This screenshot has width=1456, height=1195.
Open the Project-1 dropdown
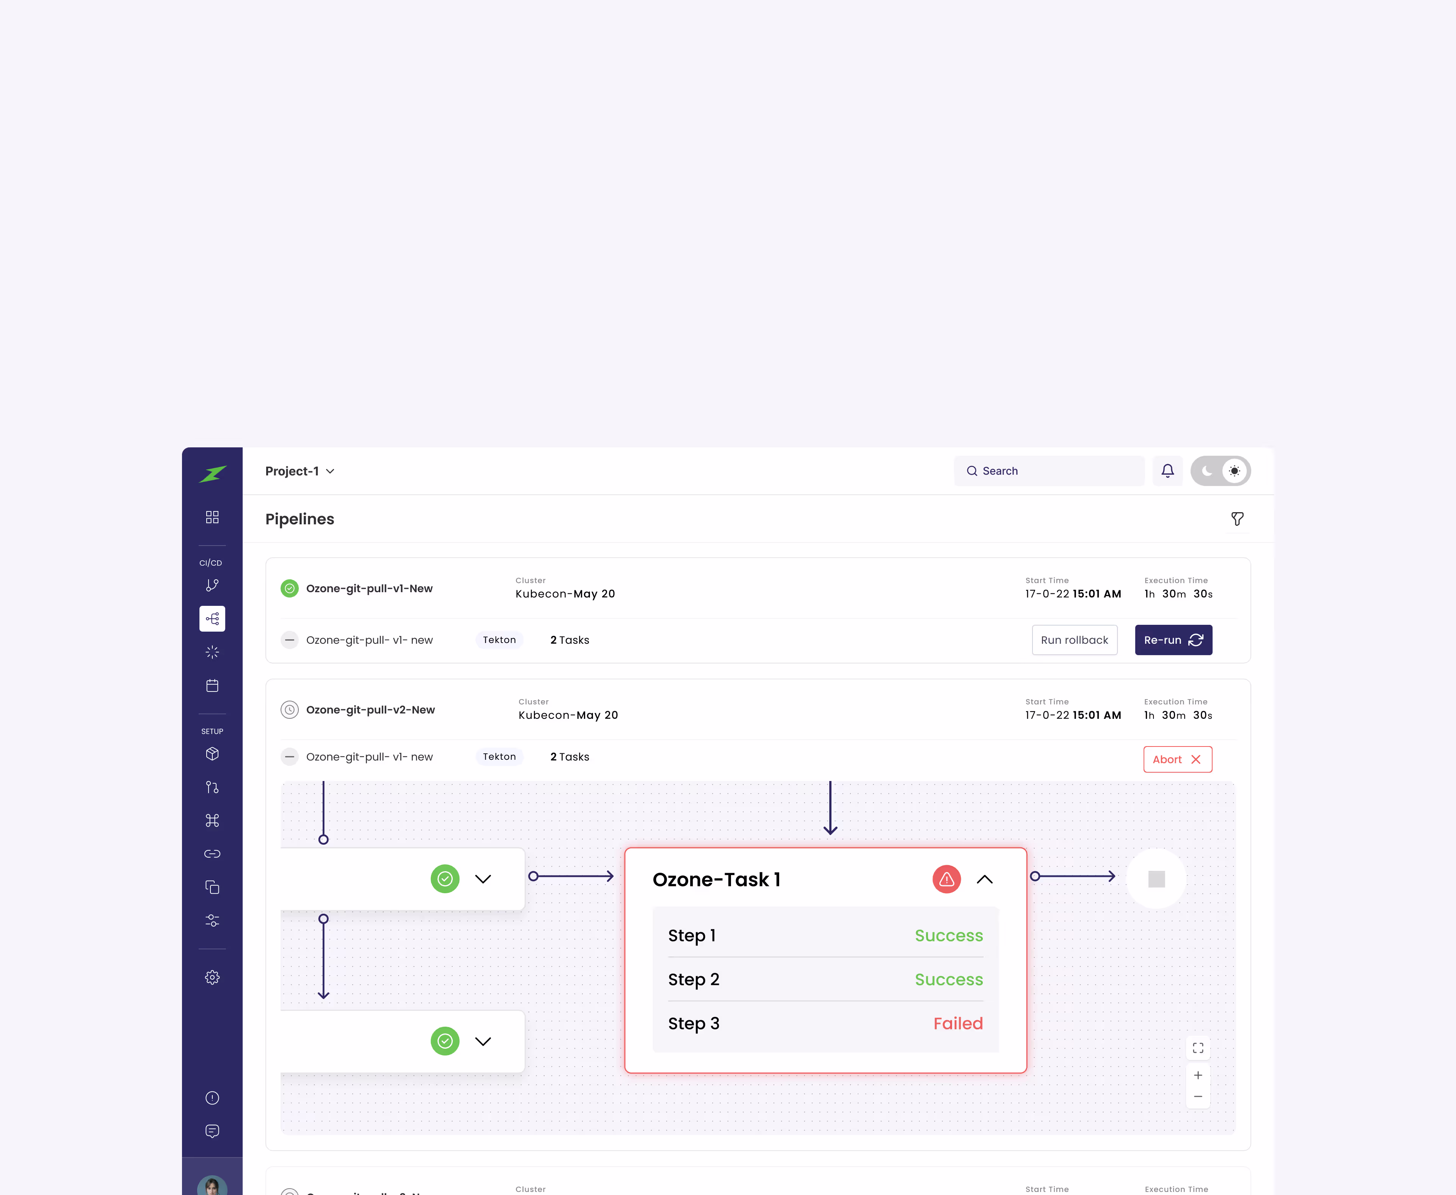300,472
